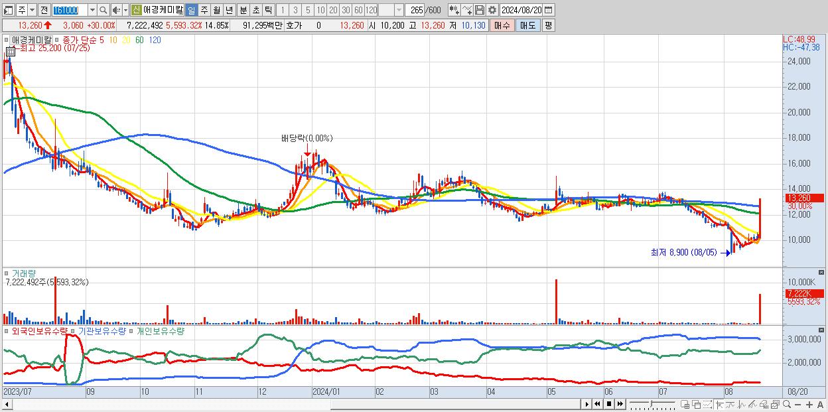This screenshot has width=828, height=412.
Task: Select the 1 interval button
Action: tap(283, 10)
